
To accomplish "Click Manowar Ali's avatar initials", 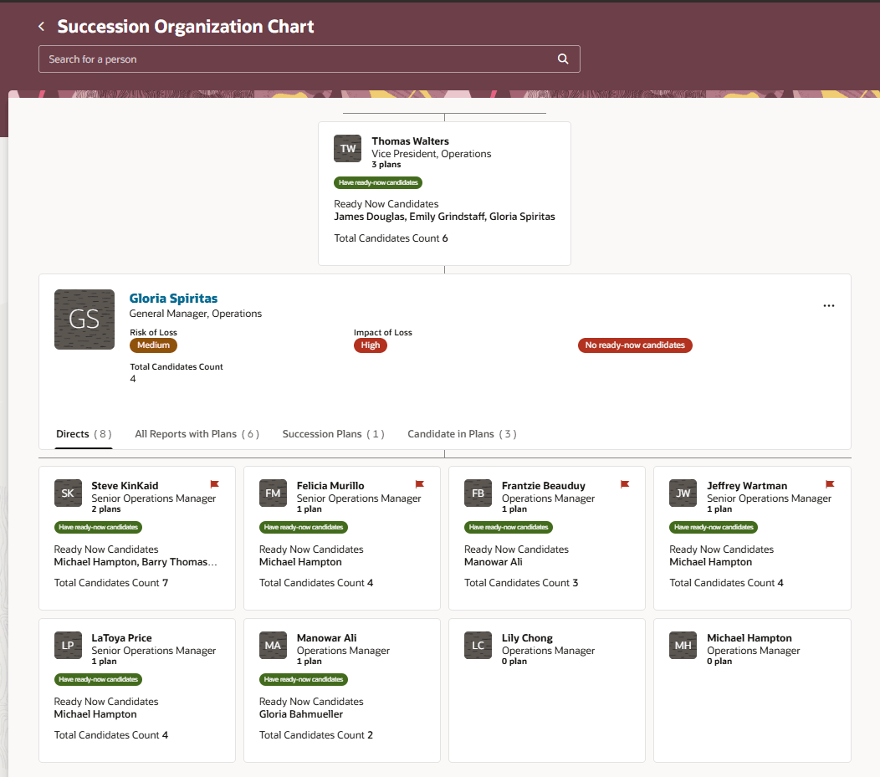I will (273, 645).
